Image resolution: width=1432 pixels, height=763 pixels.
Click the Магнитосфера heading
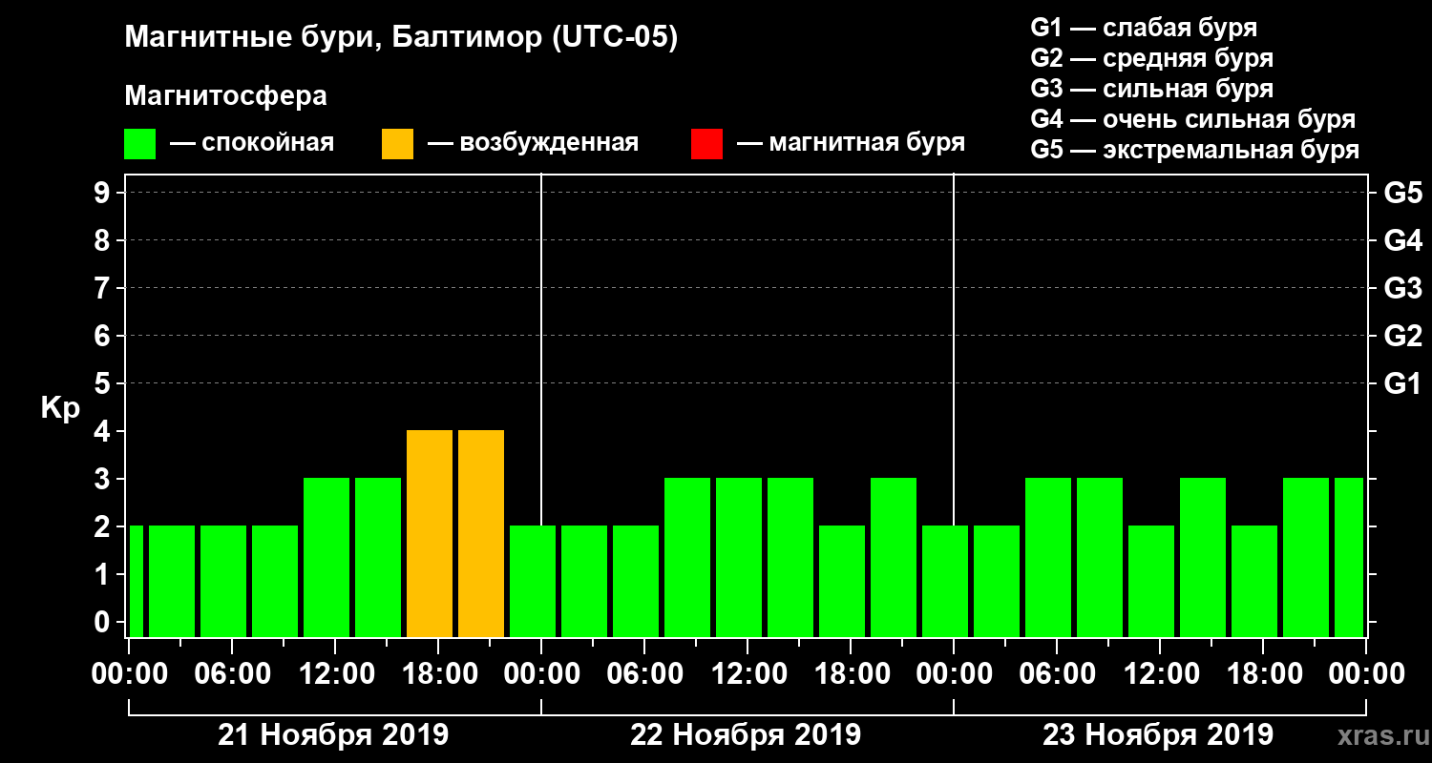225,96
